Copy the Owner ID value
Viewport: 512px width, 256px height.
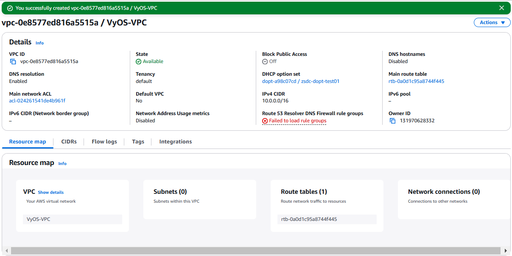[x=392, y=121]
